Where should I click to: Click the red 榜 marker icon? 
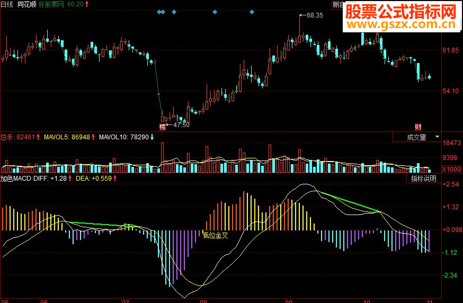[163, 127]
